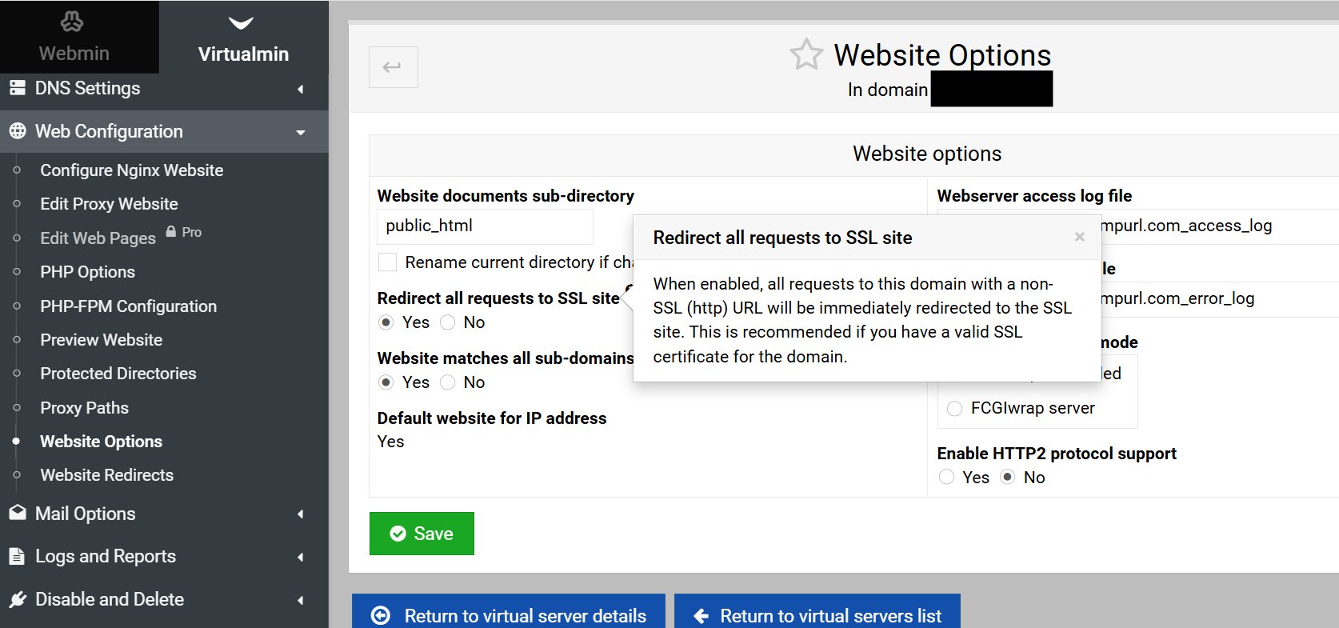Click the back arrow button
Screen dimensions: 1339x628
coord(393,67)
